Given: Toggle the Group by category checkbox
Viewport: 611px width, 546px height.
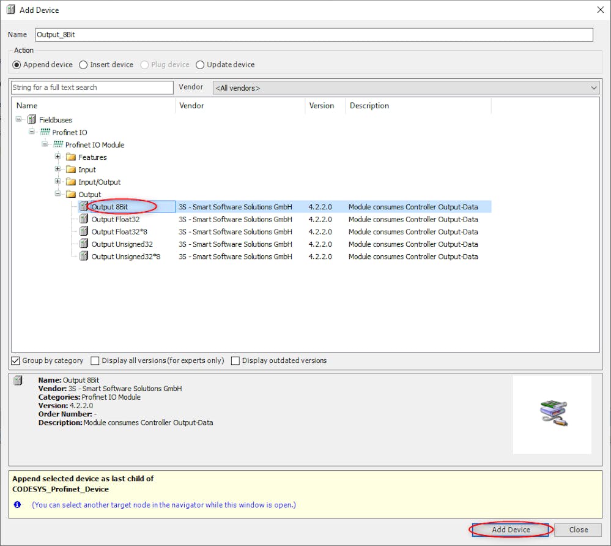Looking at the screenshot, I should (x=15, y=361).
